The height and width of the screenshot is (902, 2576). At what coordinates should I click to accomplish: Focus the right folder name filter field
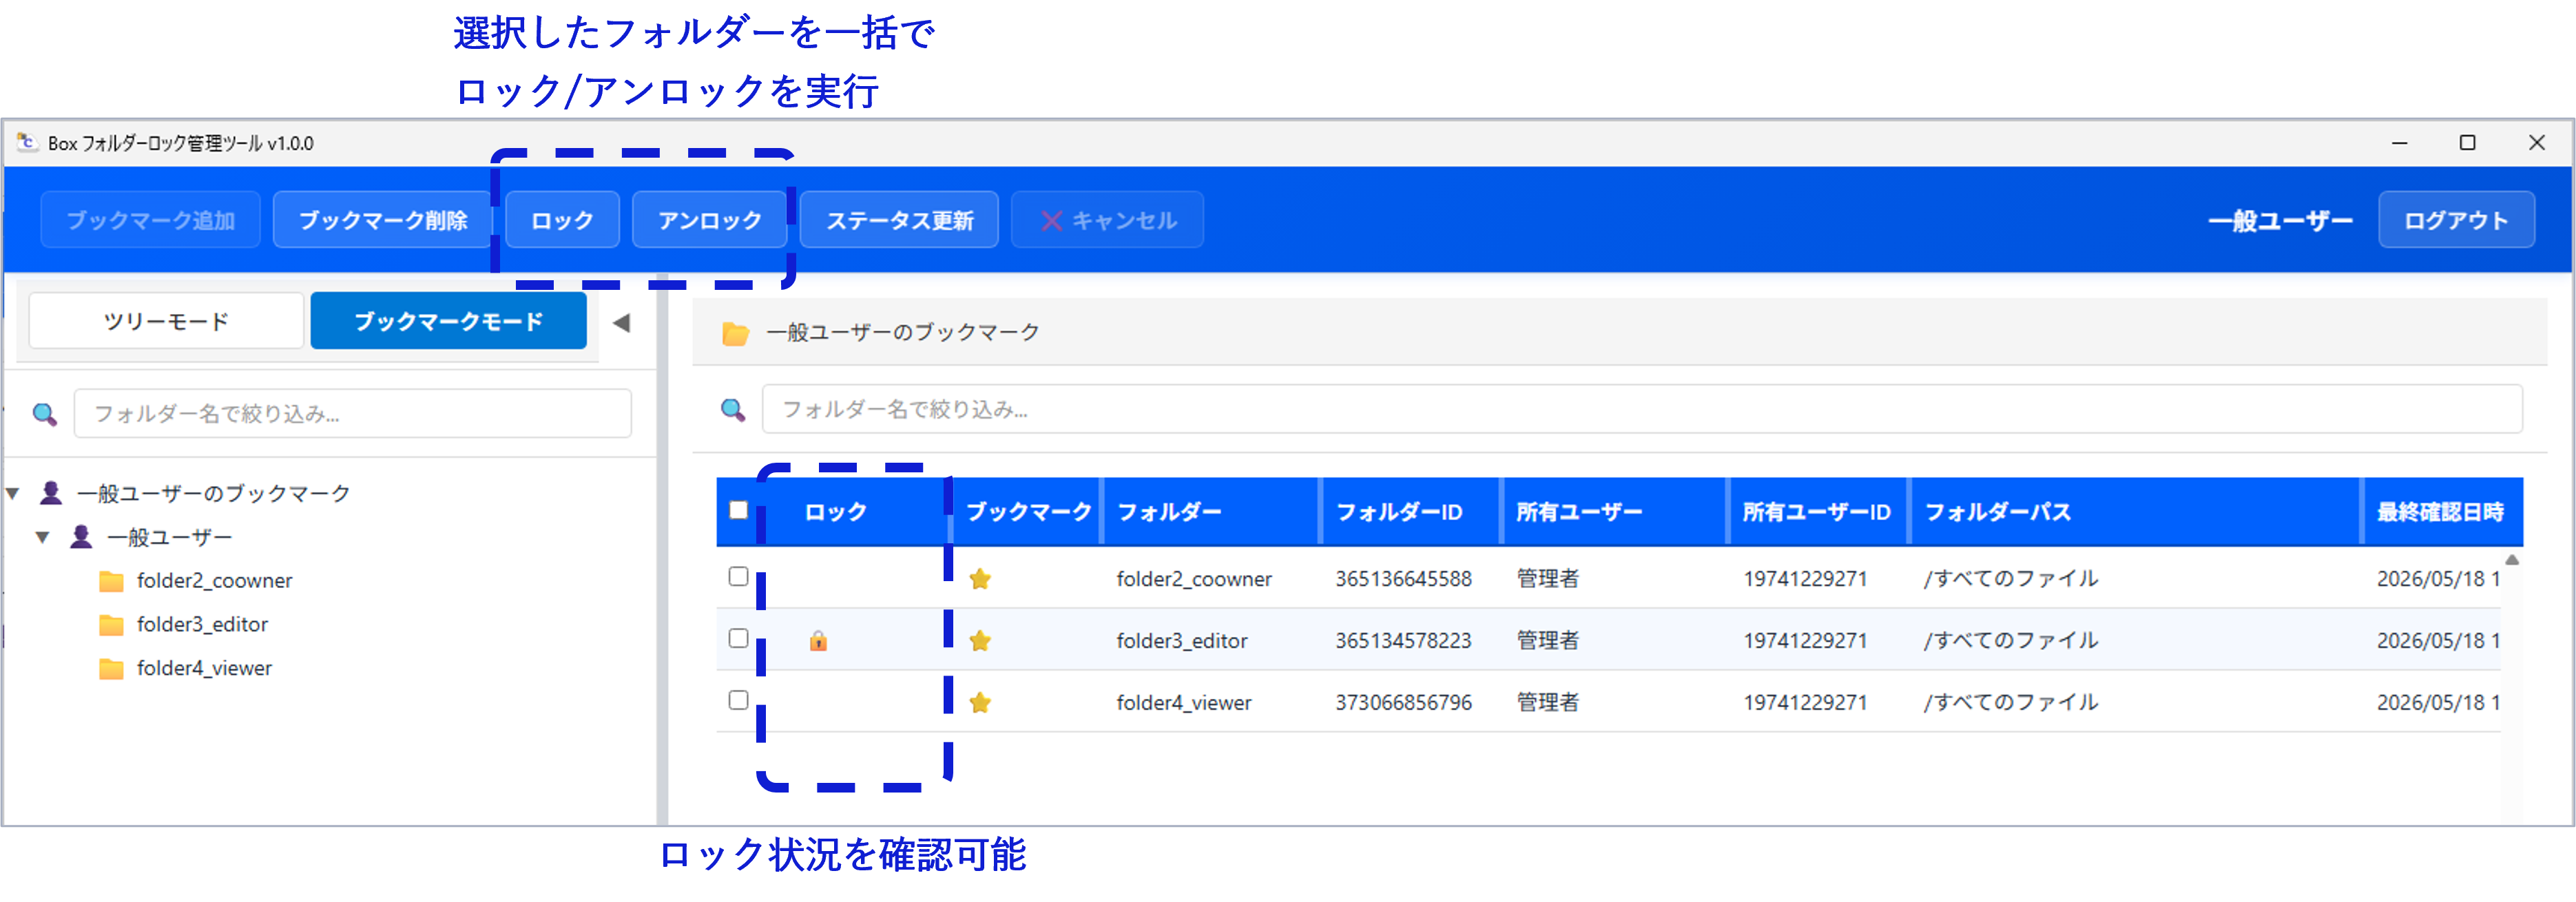pyautogui.click(x=1641, y=409)
